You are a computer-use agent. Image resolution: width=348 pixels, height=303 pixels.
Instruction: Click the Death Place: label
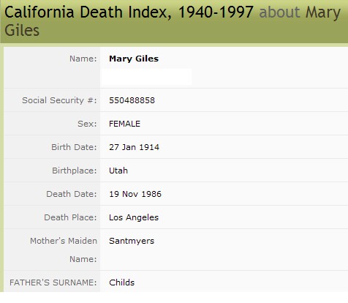coord(70,217)
